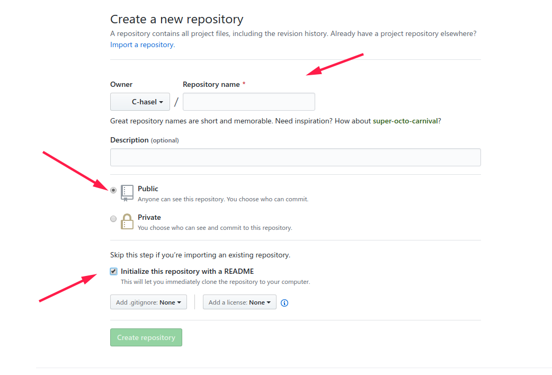Click the license info icon
Viewport: 552px width, 375px height.
(x=284, y=303)
